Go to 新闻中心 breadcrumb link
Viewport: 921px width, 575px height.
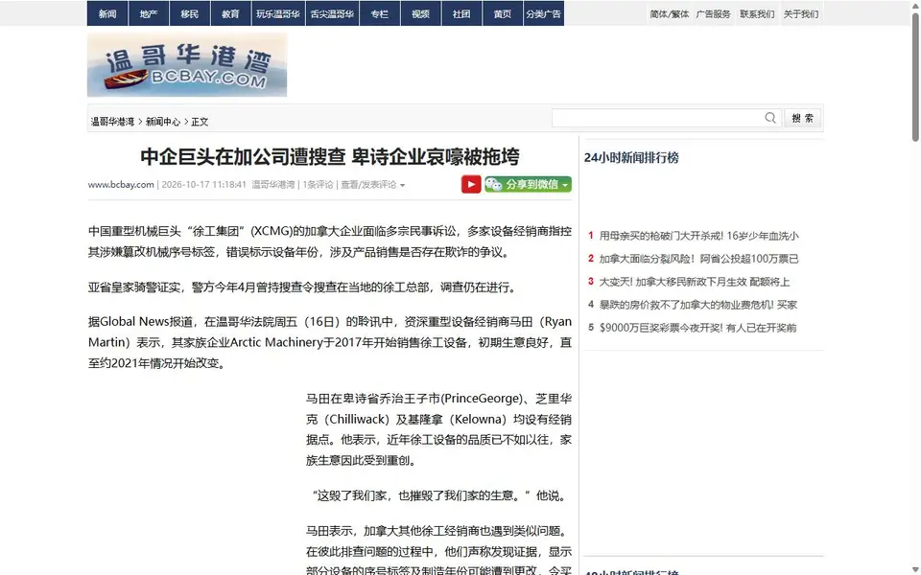click(x=163, y=122)
